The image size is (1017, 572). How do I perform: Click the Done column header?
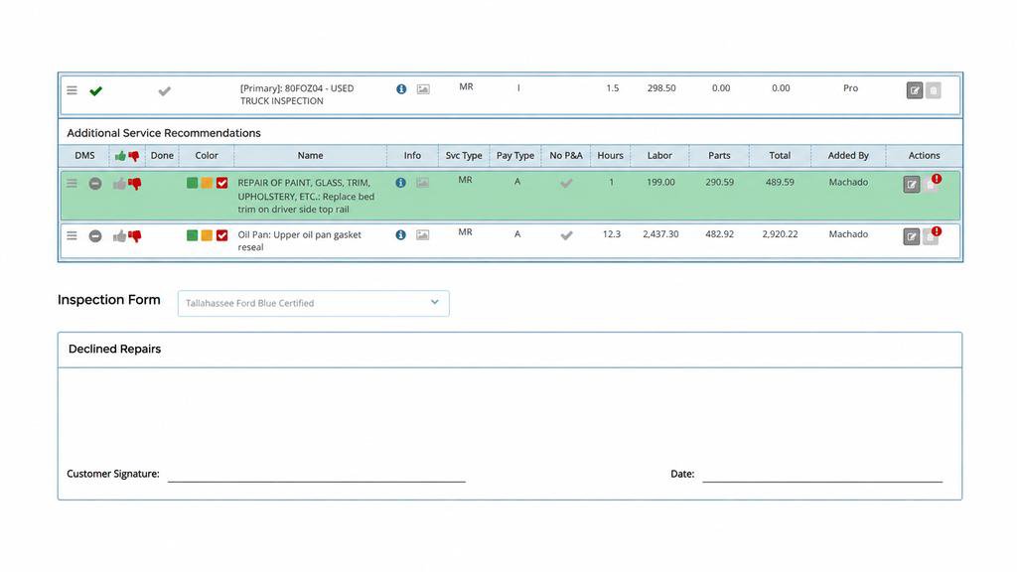[162, 156]
